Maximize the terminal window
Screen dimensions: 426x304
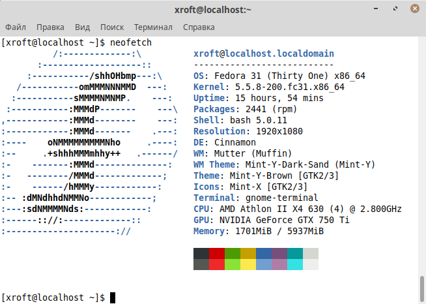[395, 8]
